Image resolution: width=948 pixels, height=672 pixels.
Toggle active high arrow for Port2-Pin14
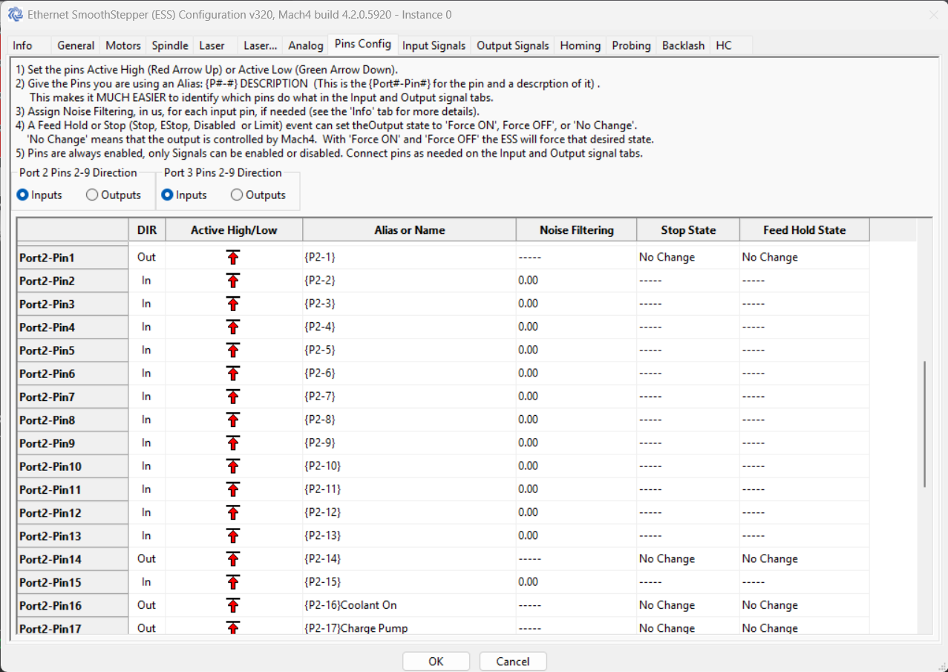[233, 559]
